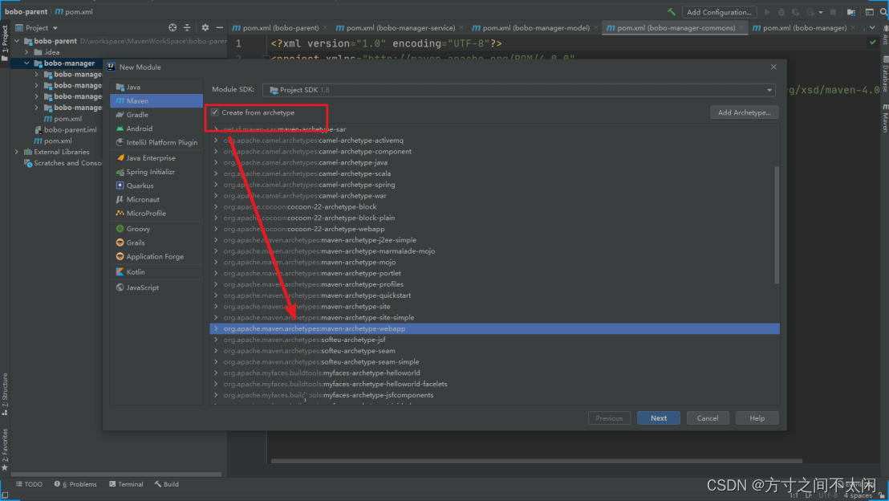Select Quarkus module type
889x501 pixels.
tap(156, 185)
